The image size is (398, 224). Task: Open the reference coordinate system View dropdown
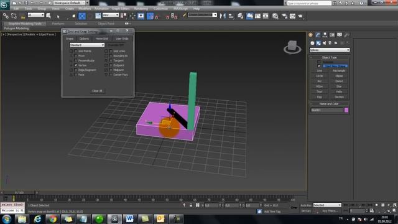click(x=111, y=15)
